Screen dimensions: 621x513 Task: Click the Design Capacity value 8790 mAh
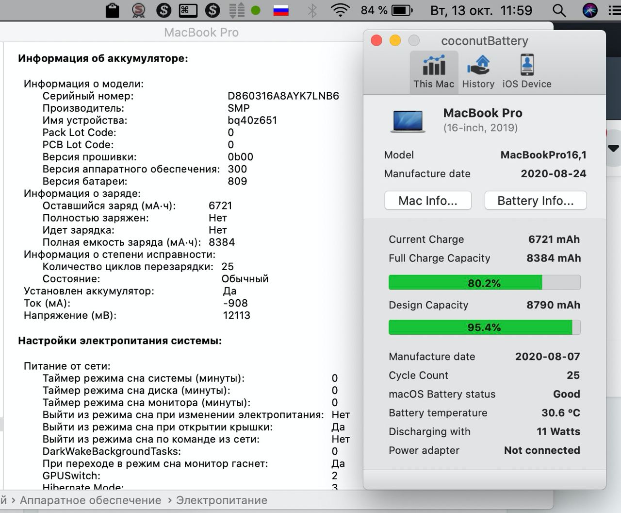point(553,305)
